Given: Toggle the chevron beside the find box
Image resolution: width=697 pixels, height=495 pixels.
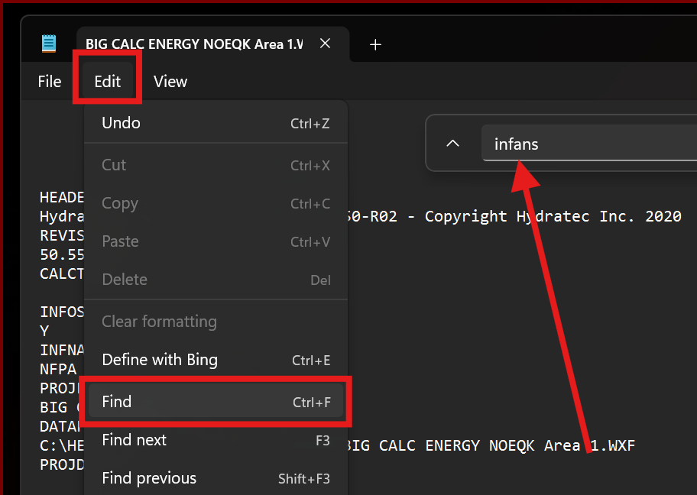Looking at the screenshot, I should (x=452, y=144).
